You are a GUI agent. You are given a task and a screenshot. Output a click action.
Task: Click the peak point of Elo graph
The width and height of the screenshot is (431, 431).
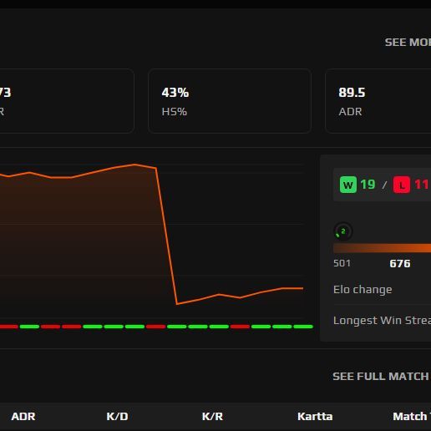pos(134,165)
